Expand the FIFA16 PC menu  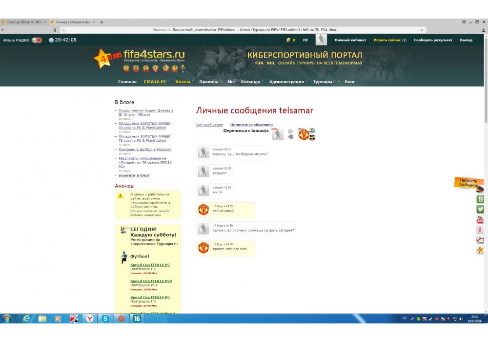click(155, 82)
